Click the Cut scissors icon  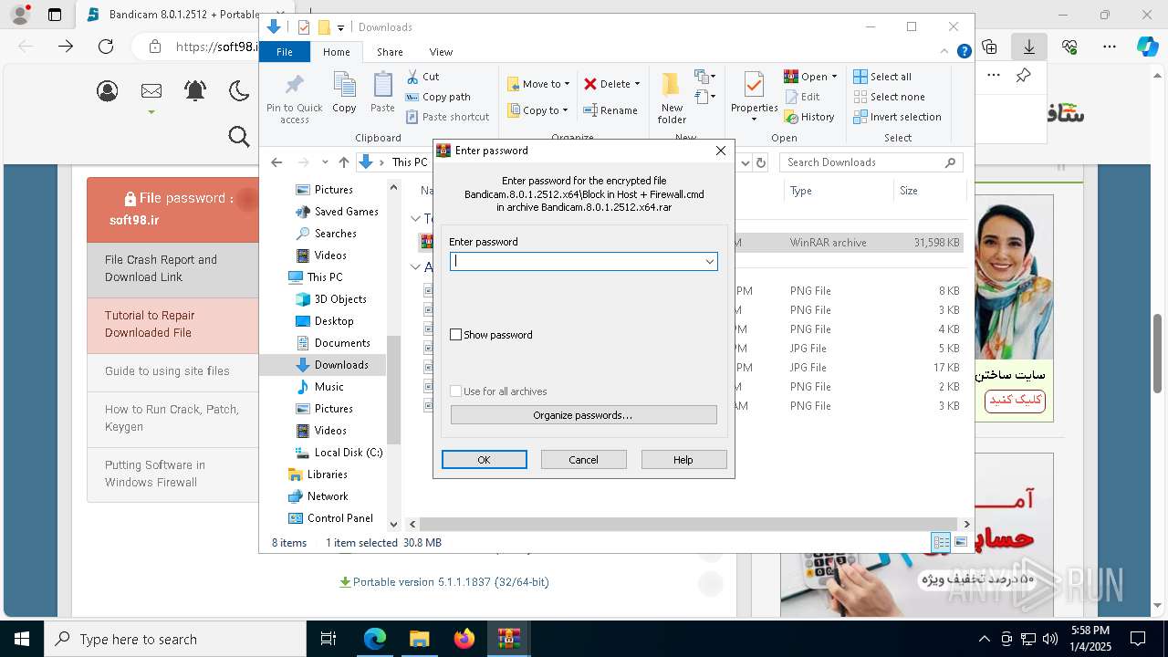[x=412, y=77]
